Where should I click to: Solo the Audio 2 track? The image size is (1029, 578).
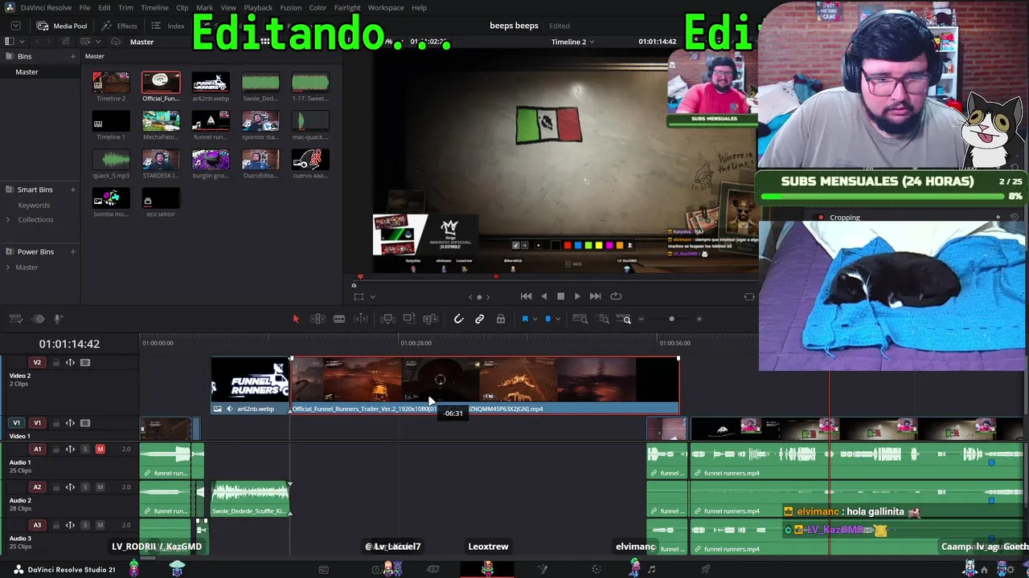tap(85, 487)
